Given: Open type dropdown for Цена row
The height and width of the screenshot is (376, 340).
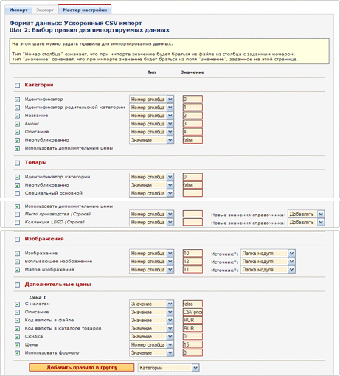Looking at the screenshot, I should click(152, 345).
